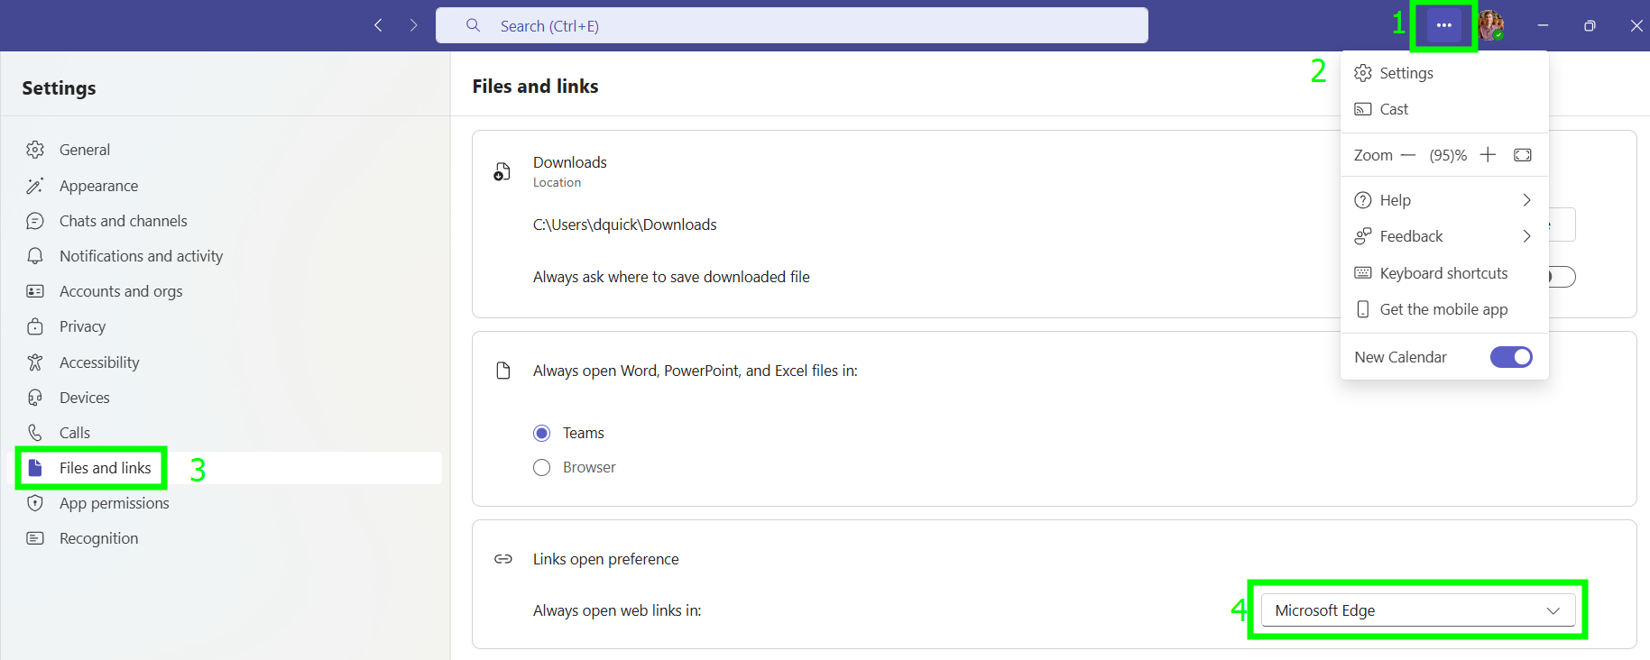Select the Browser radio button
The image size is (1650, 660).
542,468
